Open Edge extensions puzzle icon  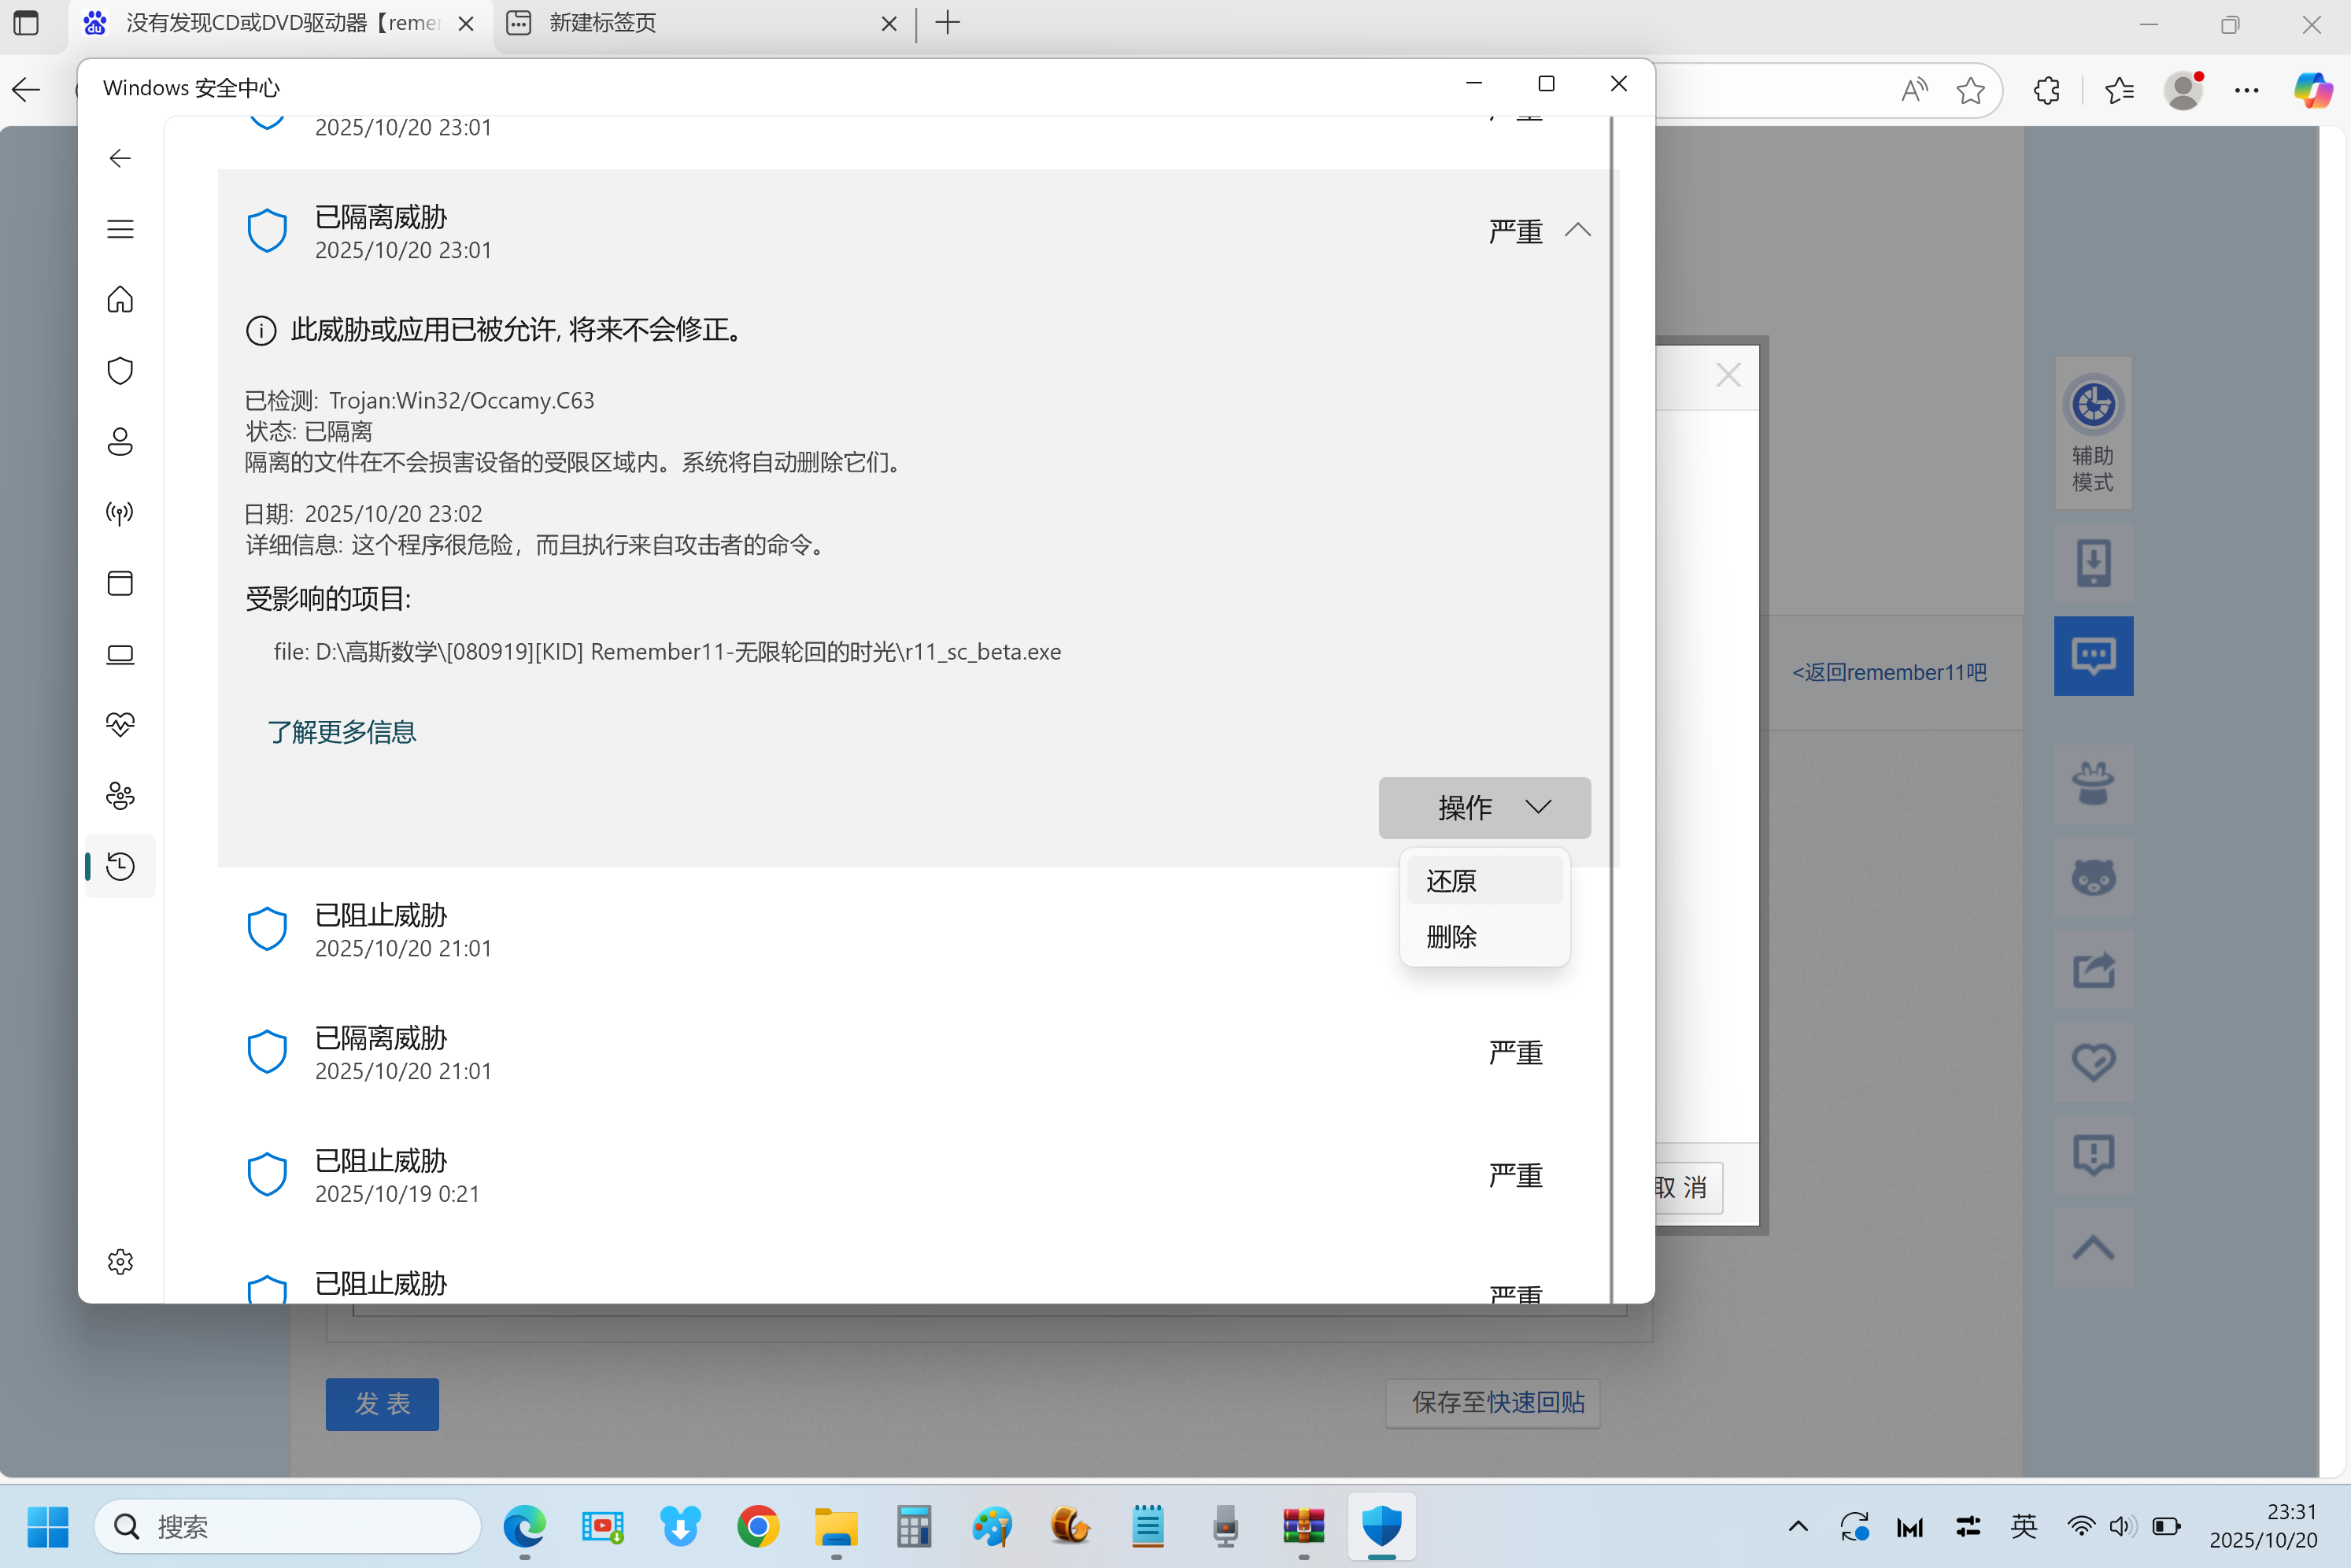click(2046, 90)
